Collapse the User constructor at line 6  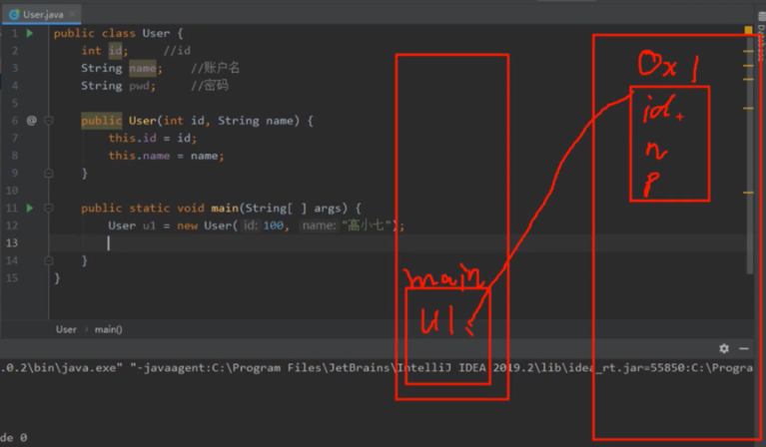click(x=49, y=121)
